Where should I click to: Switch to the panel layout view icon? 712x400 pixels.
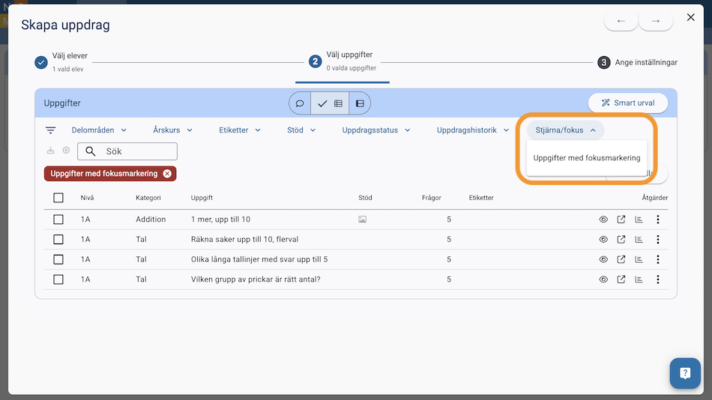[x=360, y=103]
